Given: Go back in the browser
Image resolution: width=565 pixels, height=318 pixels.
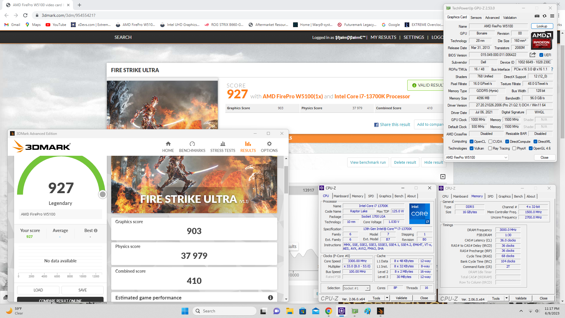Looking at the screenshot, I should tap(6, 15).
